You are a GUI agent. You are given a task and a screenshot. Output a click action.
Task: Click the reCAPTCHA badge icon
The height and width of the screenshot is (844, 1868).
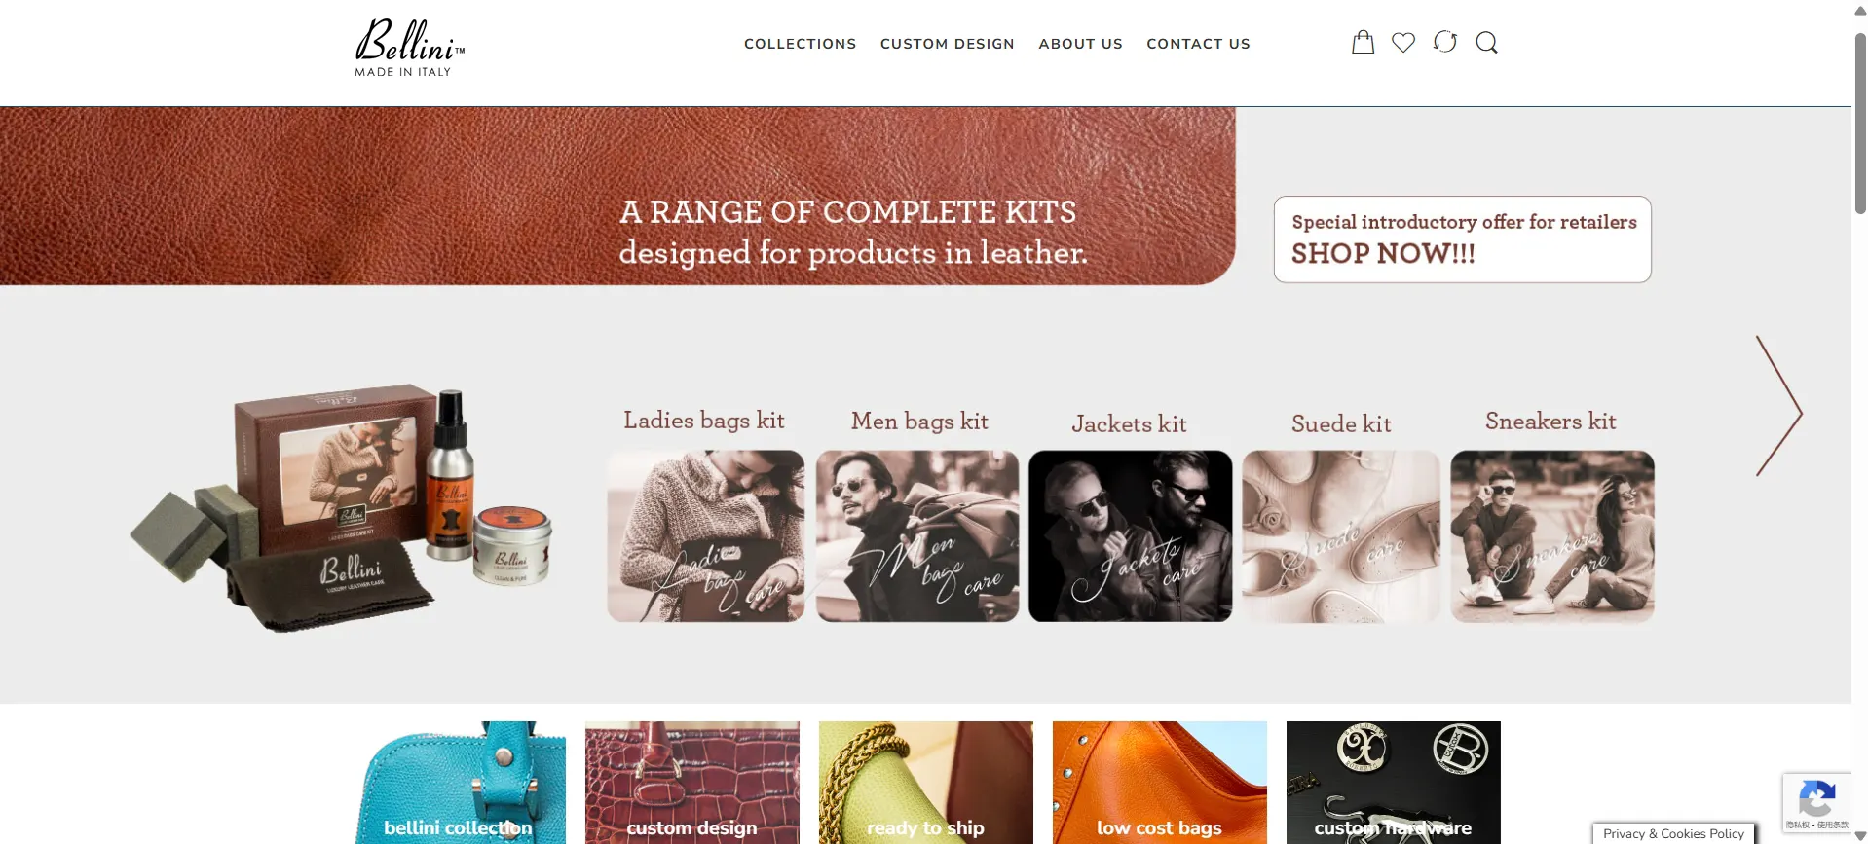[x=1816, y=802]
